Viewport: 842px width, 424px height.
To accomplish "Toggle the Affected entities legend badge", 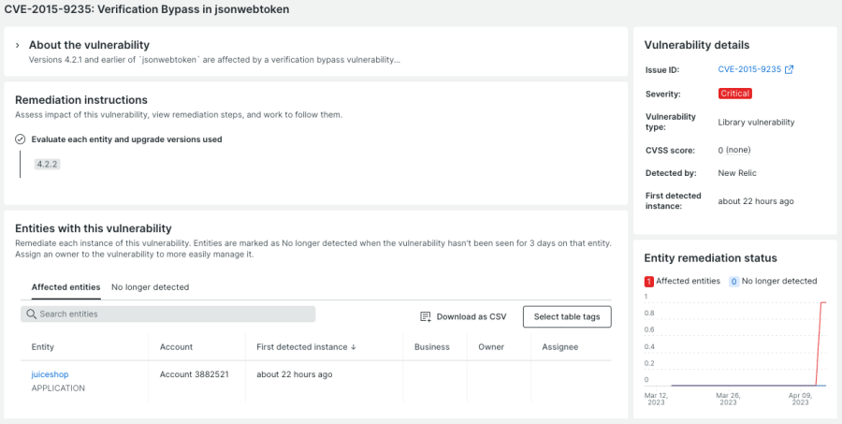I will [x=649, y=281].
